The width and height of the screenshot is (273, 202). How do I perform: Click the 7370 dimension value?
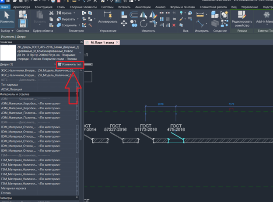pos(231,104)
